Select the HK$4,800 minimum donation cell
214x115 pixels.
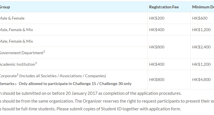[202, 80]
